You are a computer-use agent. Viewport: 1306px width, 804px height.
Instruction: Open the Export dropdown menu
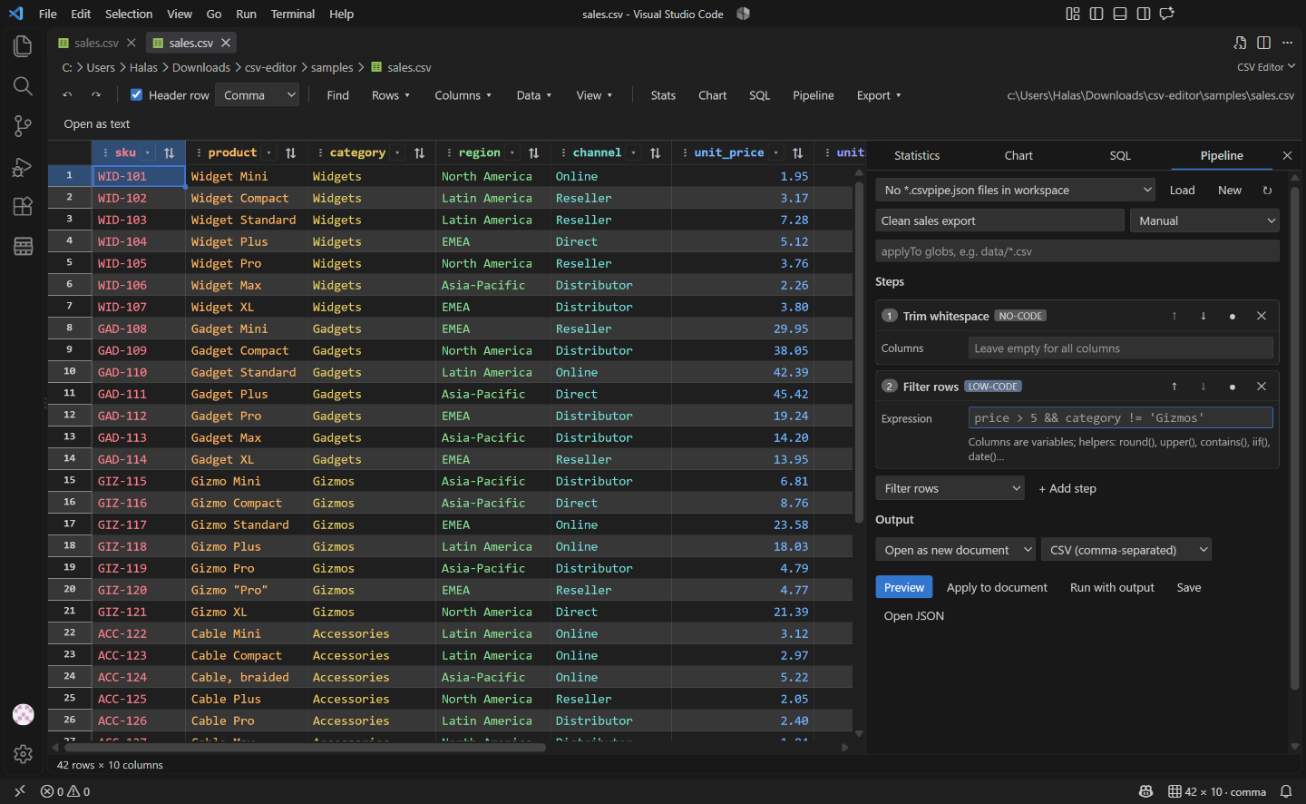(x=879, y=95)
